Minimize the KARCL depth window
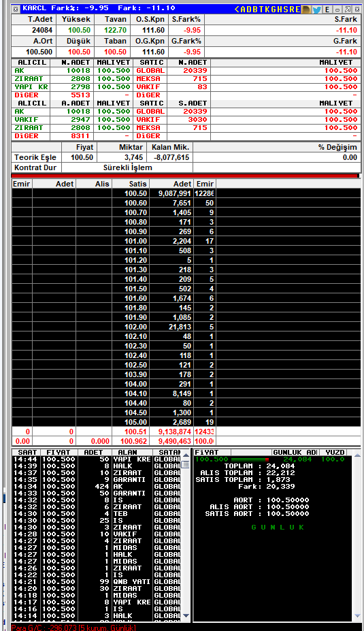Screen dimensions: 364x631 [337, 10]
